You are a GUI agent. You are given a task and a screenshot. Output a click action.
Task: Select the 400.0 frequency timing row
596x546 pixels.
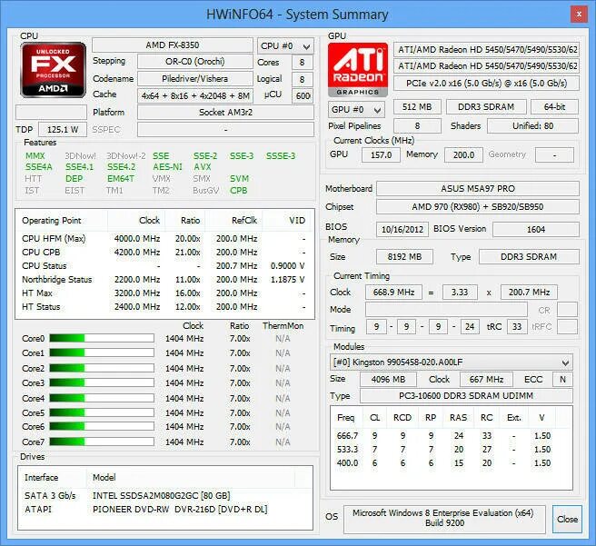(452, 463)
